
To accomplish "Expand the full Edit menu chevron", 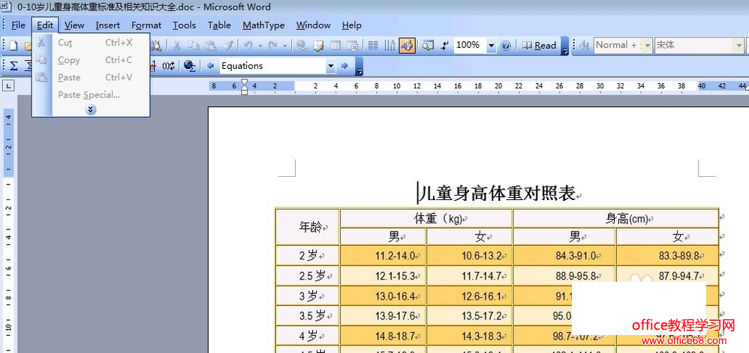I will click(x=91, y=109).
